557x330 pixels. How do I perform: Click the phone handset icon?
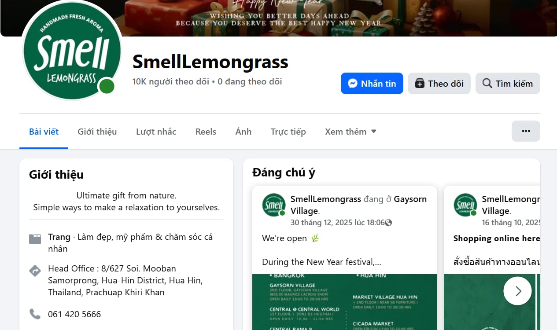click(x=35, y=314)
